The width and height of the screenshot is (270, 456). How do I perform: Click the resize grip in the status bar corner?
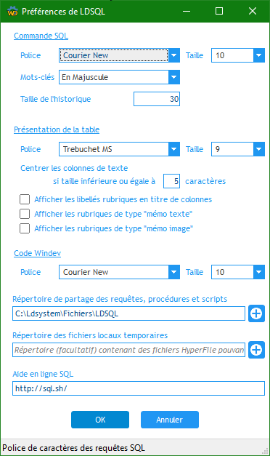coord(266,452)
